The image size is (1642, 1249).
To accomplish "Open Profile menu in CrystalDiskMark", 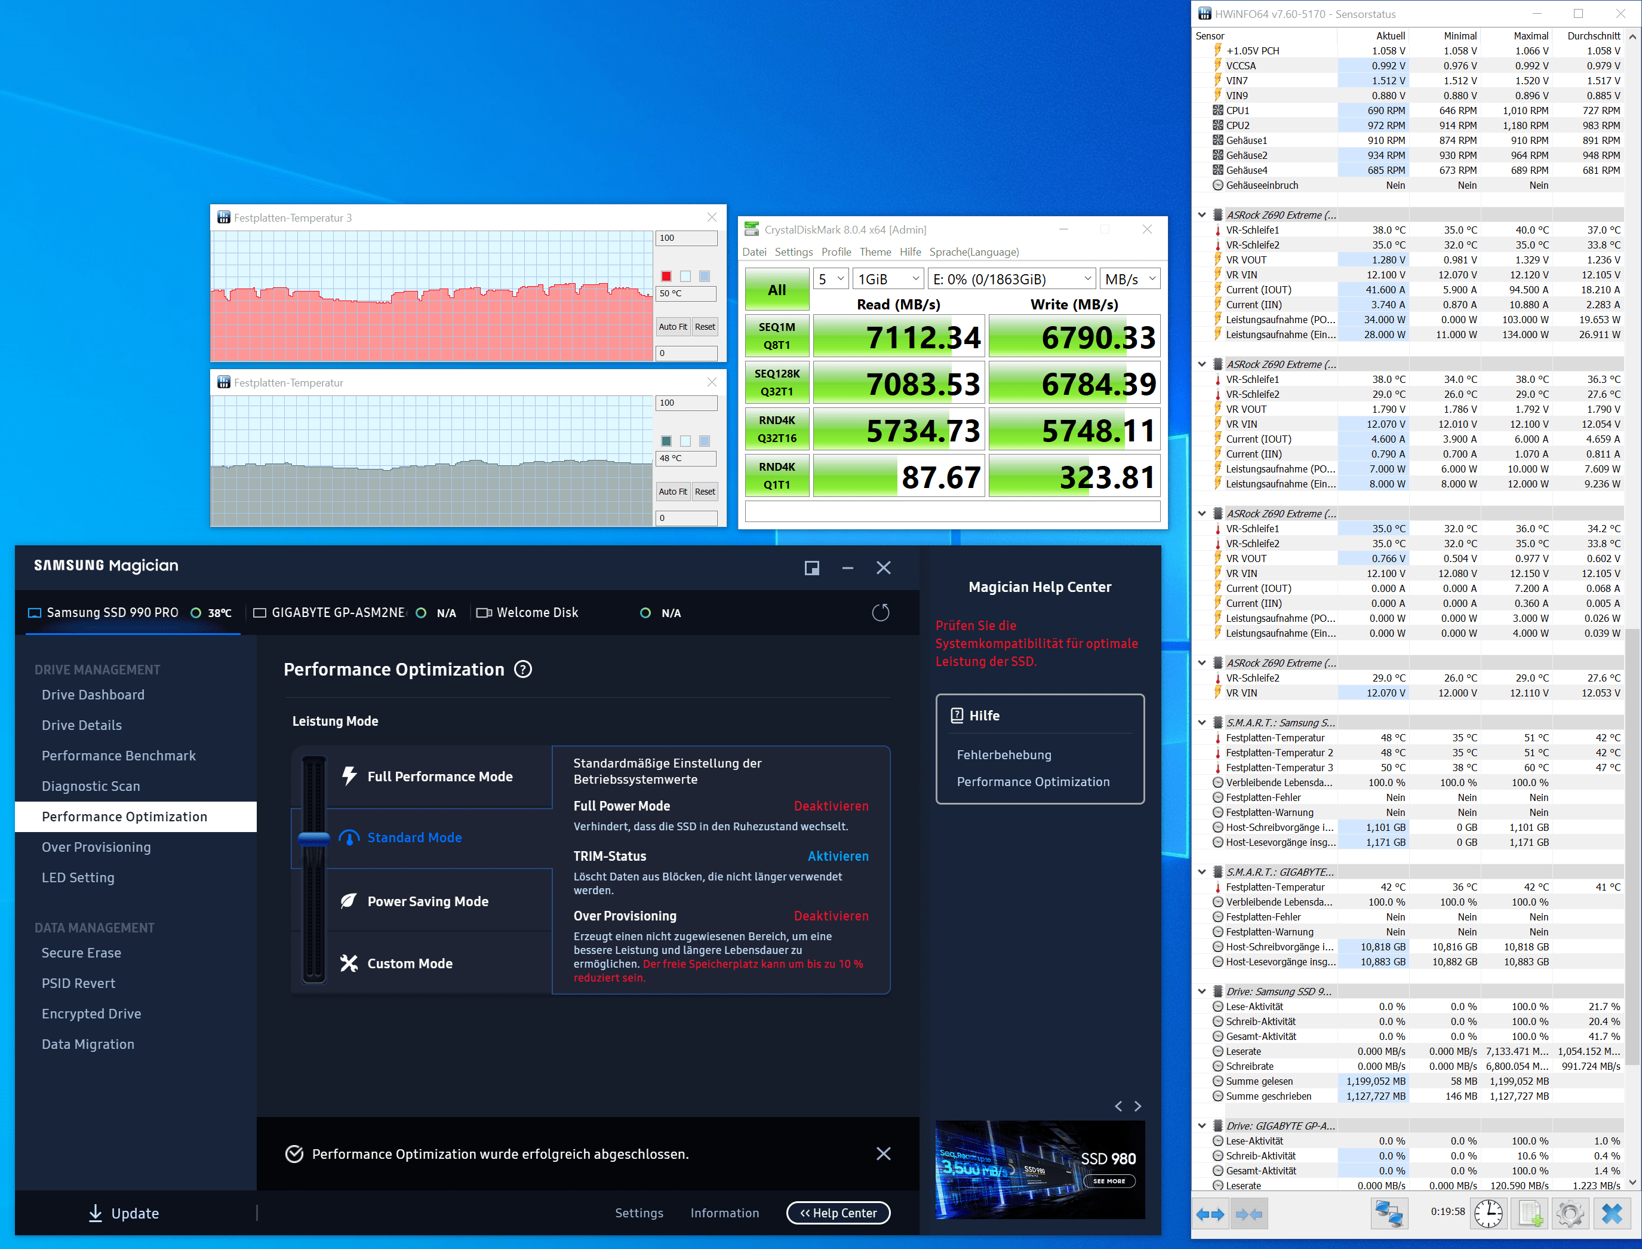I will (x=836, y=252).
